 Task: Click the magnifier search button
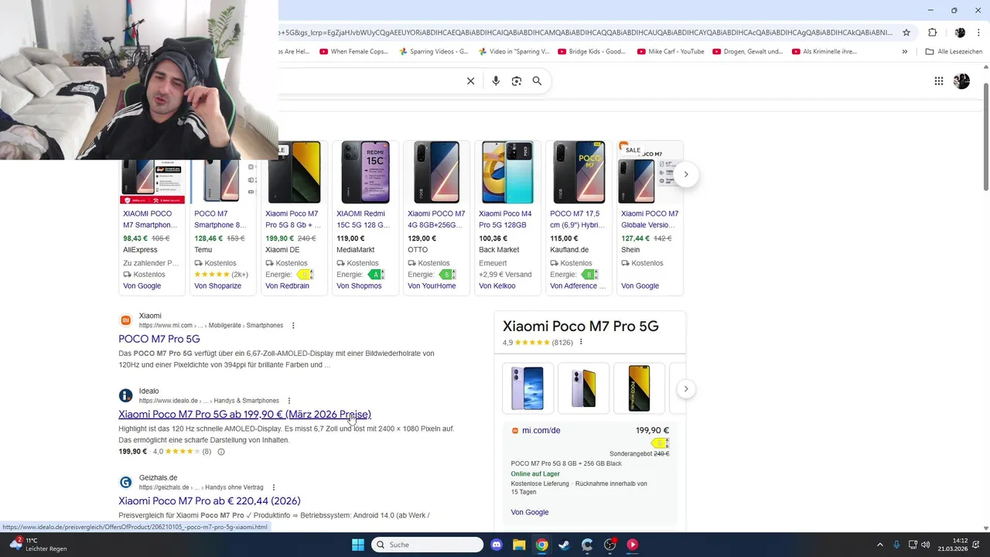pyautogui.click(x=537, y=81)
